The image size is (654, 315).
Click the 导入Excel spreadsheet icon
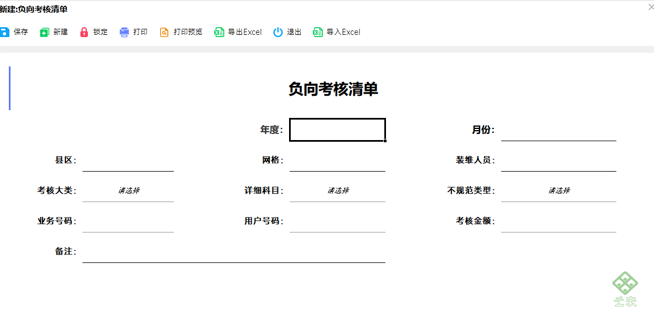tap(318, 32)
